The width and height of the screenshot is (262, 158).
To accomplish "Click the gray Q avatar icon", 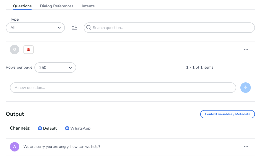I will pyautogui.click(x=15, y=50).
